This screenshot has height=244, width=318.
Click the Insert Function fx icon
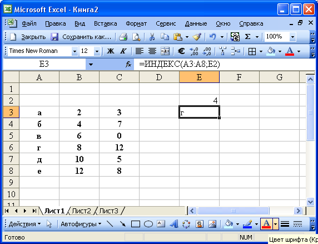[128, 65]
